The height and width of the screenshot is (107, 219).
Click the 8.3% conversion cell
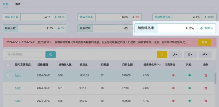click(x=146, y=75)
